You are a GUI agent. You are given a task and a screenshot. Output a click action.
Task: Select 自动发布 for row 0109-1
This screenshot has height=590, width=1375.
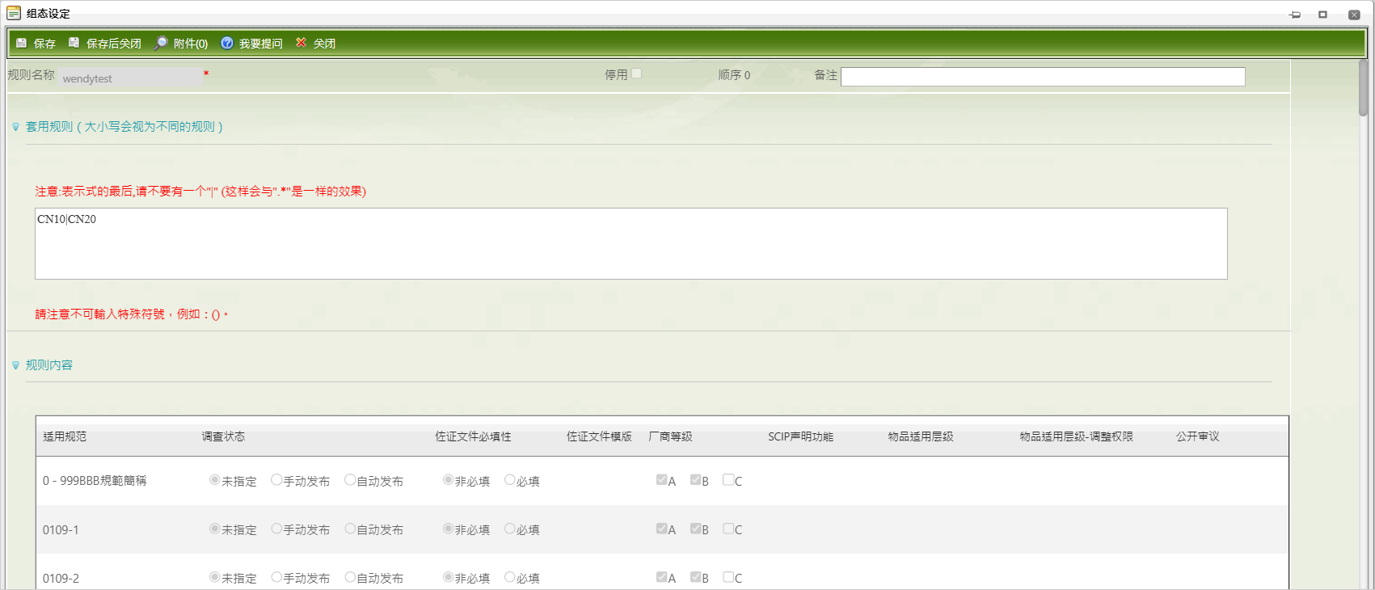tap(350, 529)
